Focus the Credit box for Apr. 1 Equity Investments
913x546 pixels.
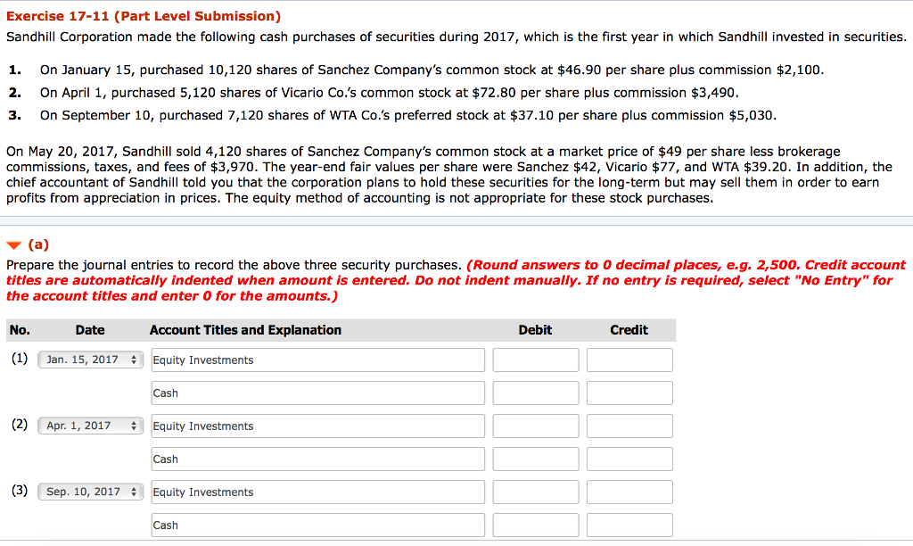pyautogui.click(x=629, y=426)
